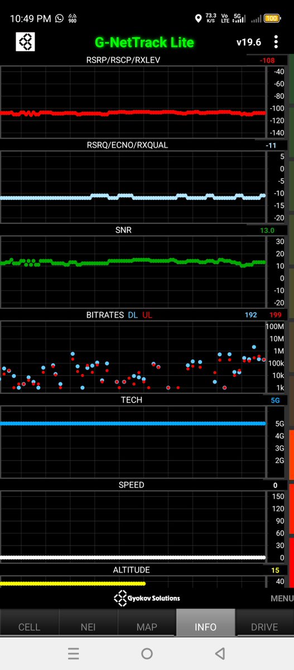
Task: Tap the -140 axis label in RSRP chart
Action: click(277, 133)
